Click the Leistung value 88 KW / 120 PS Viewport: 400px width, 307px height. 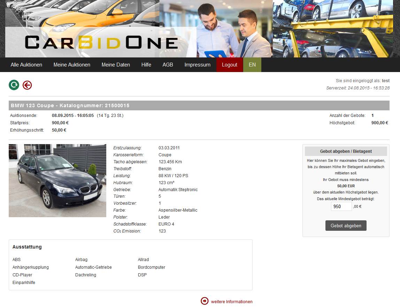(x=173, y=176)
